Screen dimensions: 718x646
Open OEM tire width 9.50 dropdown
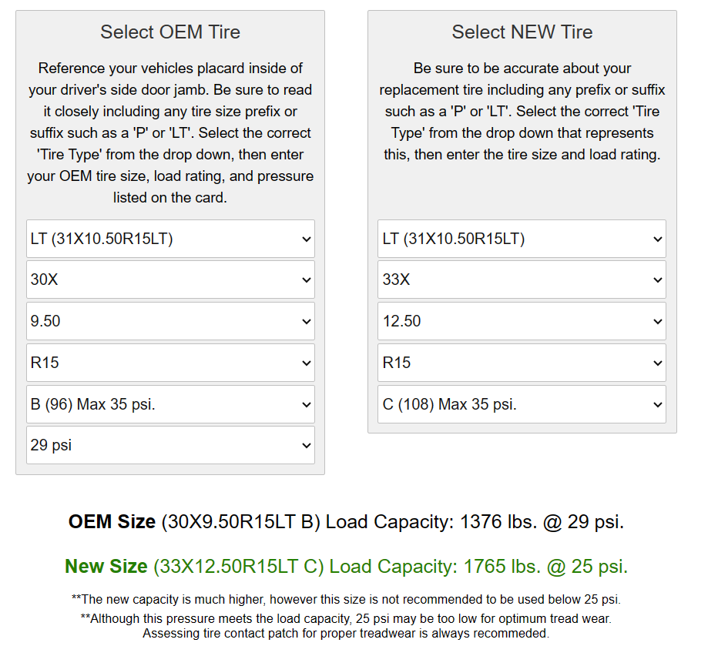(x=170, y=321)
